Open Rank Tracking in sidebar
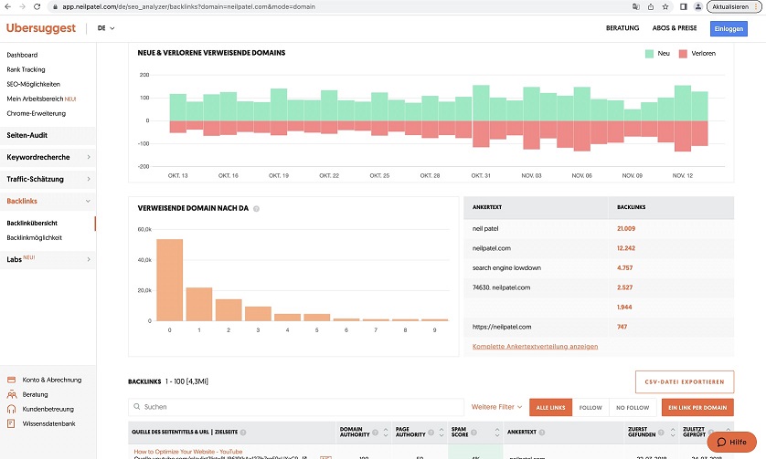Image resolution: width=766 pixels, height=459 pixels. click(26, 69)
